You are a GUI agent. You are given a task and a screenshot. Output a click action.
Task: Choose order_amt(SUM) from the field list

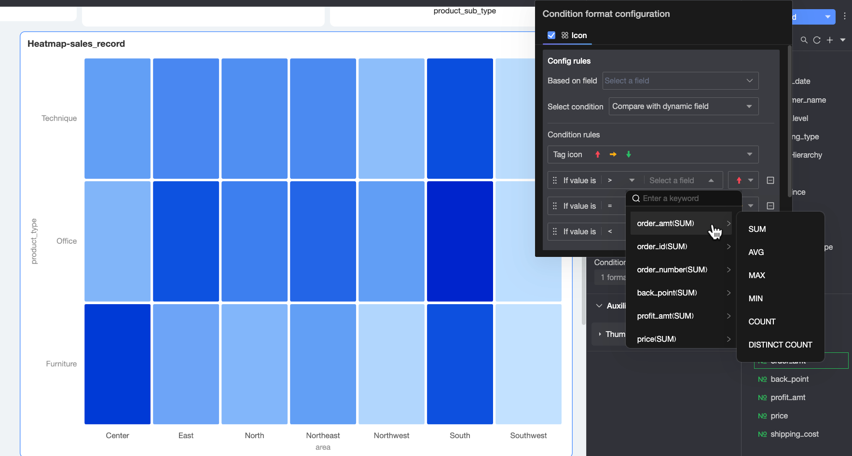pyautogui.click(x=681, y=223)
